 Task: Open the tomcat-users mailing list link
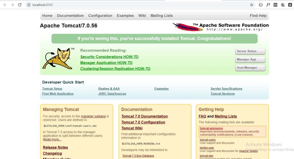click(208, 140)
